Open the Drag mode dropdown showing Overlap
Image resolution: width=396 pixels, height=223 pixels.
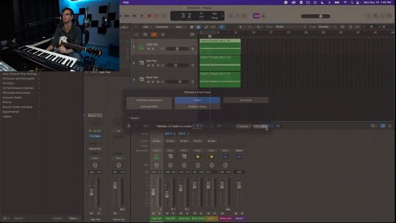tap(327, 27)
